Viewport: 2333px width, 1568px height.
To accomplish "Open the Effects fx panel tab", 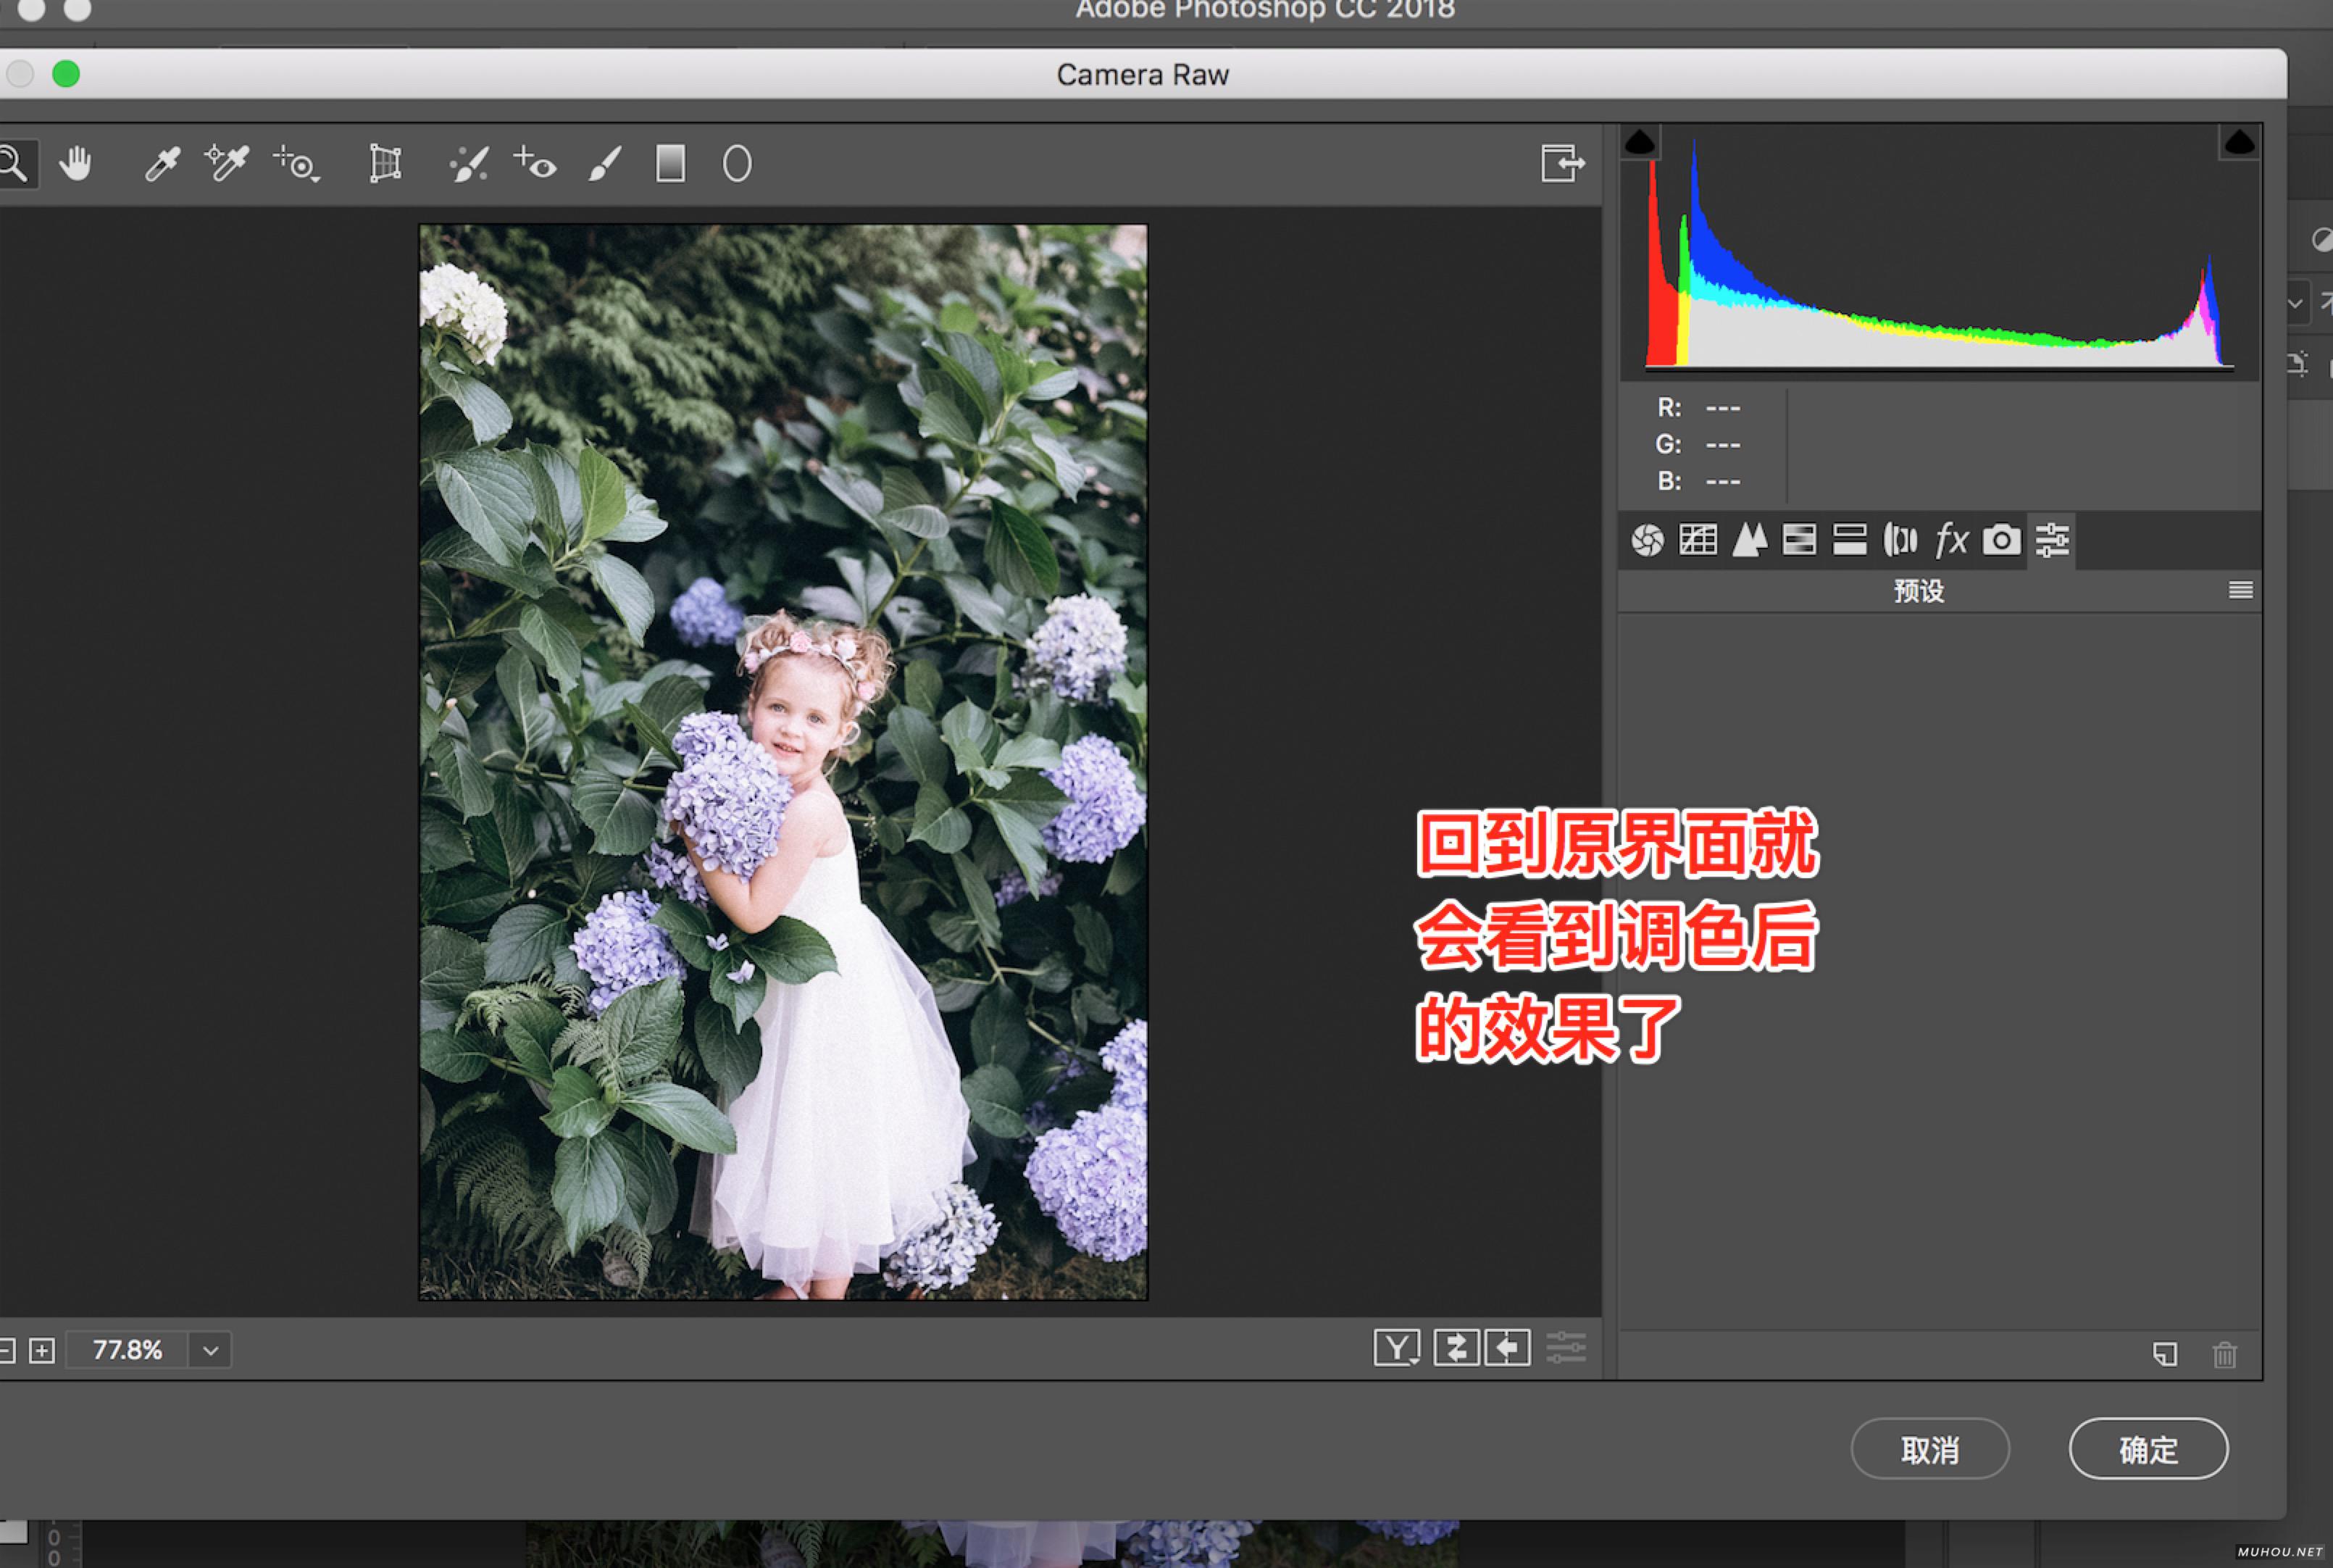I will 1951,540.
